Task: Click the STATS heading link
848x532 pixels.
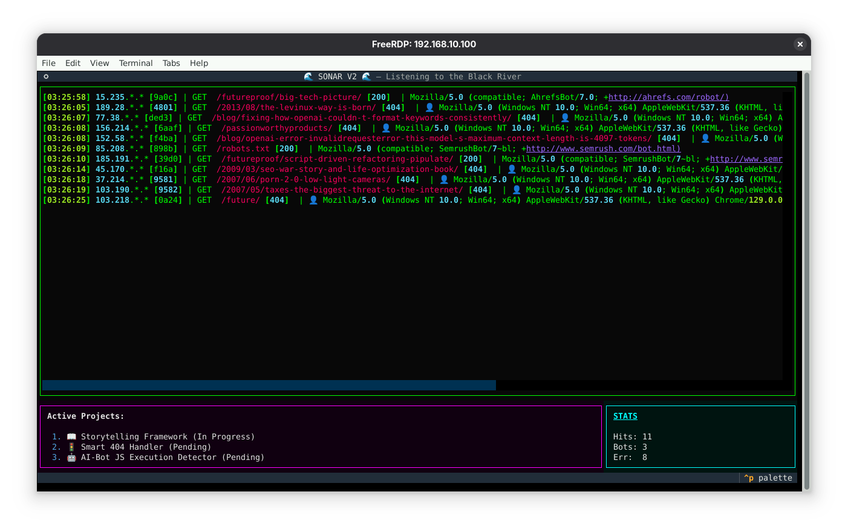Action: pyautogui.click(x=625, y=416)
